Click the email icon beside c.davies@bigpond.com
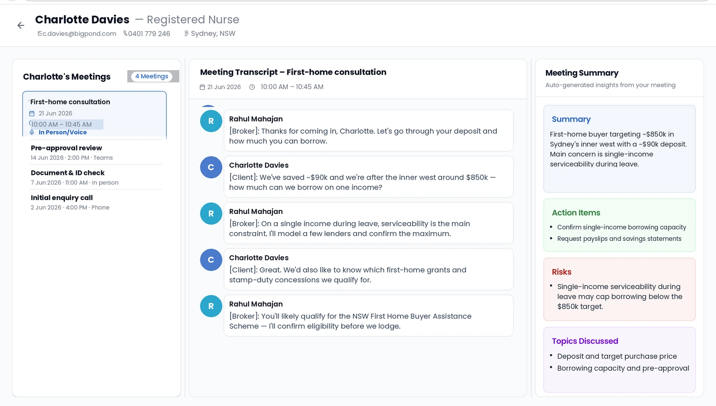 (40, 33)
